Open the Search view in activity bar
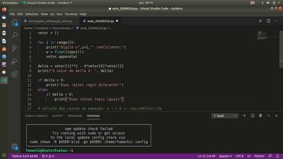This screenshot has height=159, width=283. pyautogui.click(x=15, y=35)
